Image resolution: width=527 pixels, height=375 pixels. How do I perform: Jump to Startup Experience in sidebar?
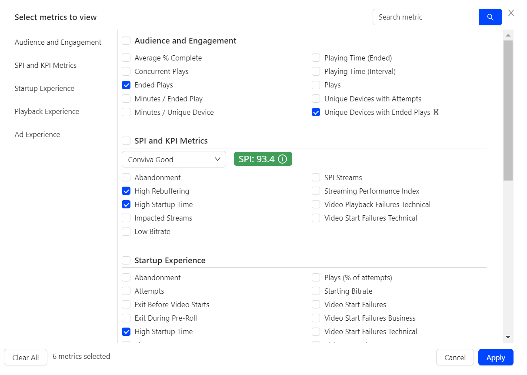click(44, 88)
